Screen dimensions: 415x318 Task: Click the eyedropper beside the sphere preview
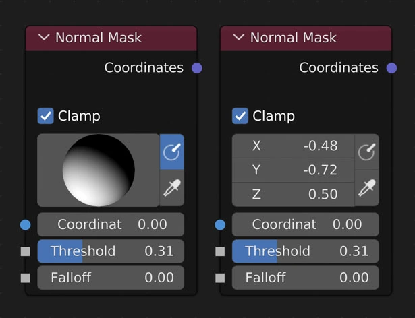(x=172, y=188)
